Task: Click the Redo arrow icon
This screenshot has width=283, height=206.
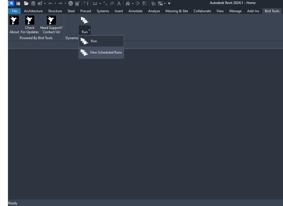Action: point(60,3)
